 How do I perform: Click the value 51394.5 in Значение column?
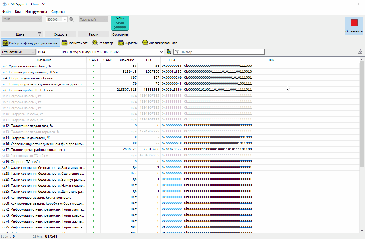click(x=130, y=72)
